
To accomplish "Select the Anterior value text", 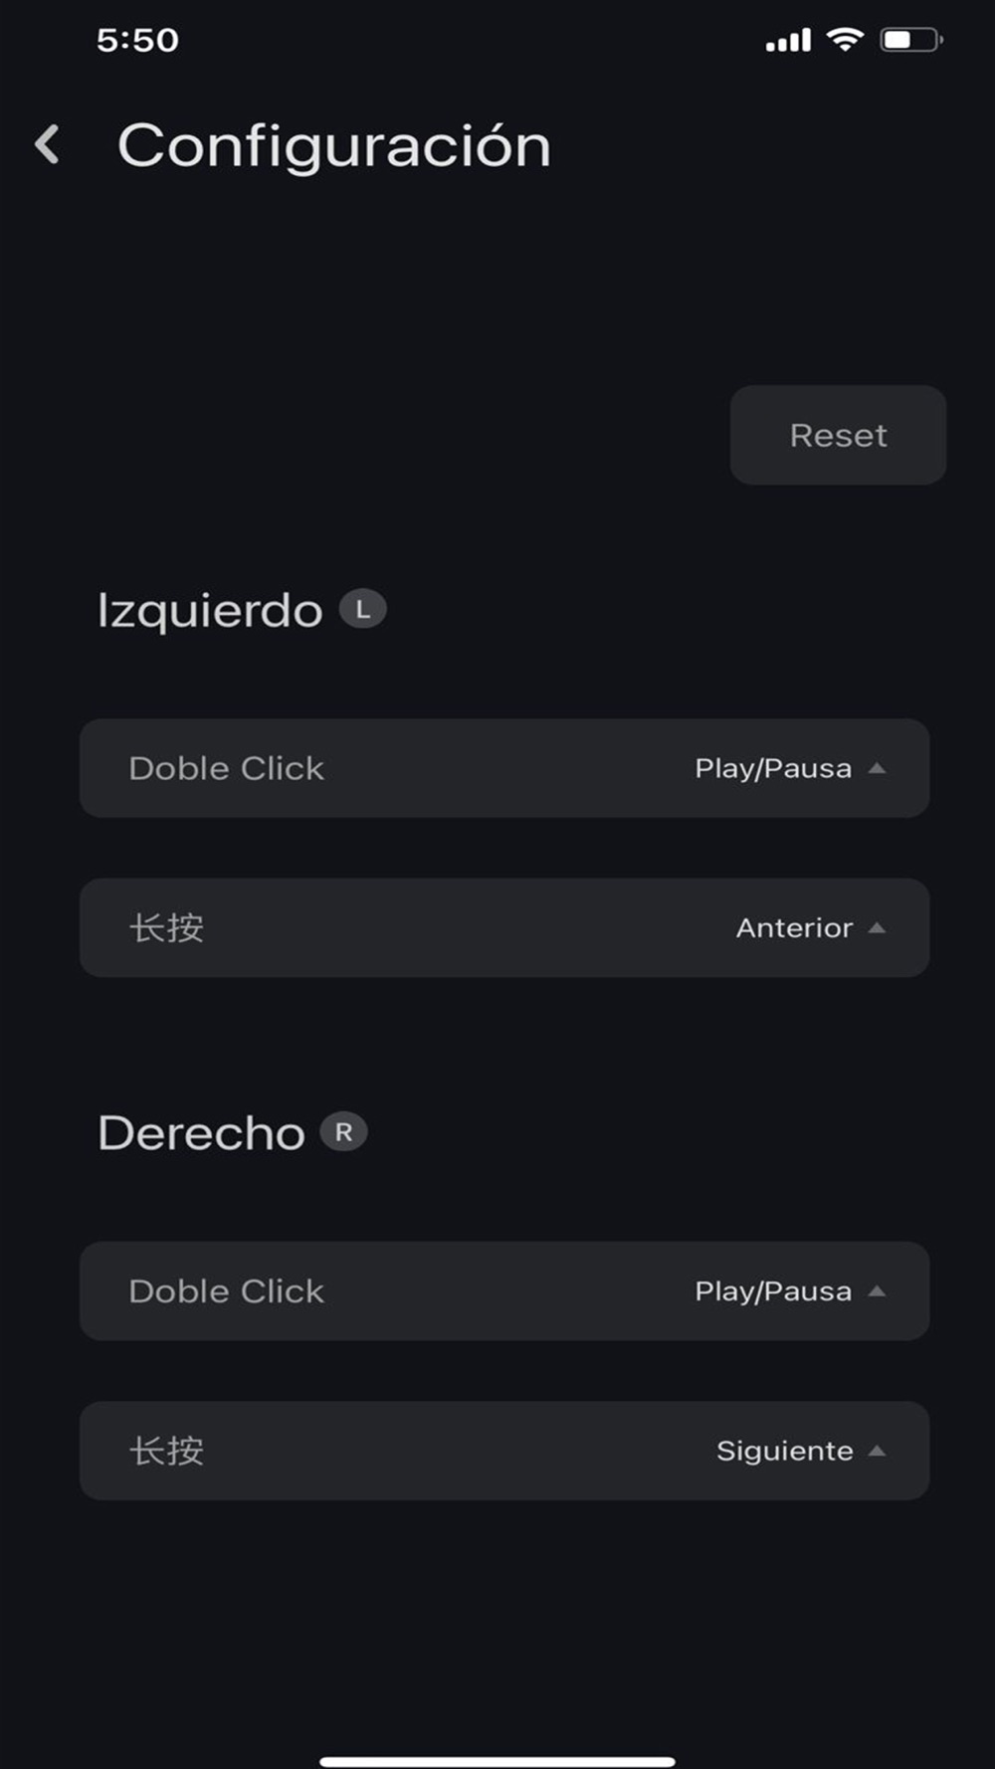I will click(x=794, y=927).
